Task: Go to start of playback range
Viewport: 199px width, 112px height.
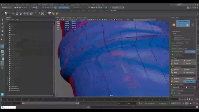Action: click(180, 99)
